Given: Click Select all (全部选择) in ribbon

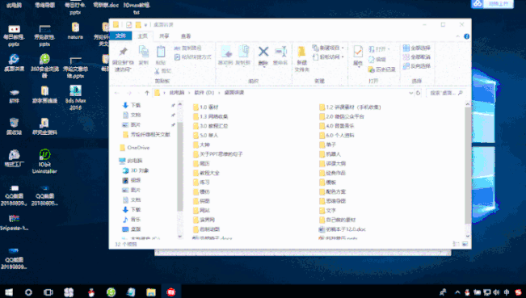Looking at the screenshot, I should [x=417, y=48].
